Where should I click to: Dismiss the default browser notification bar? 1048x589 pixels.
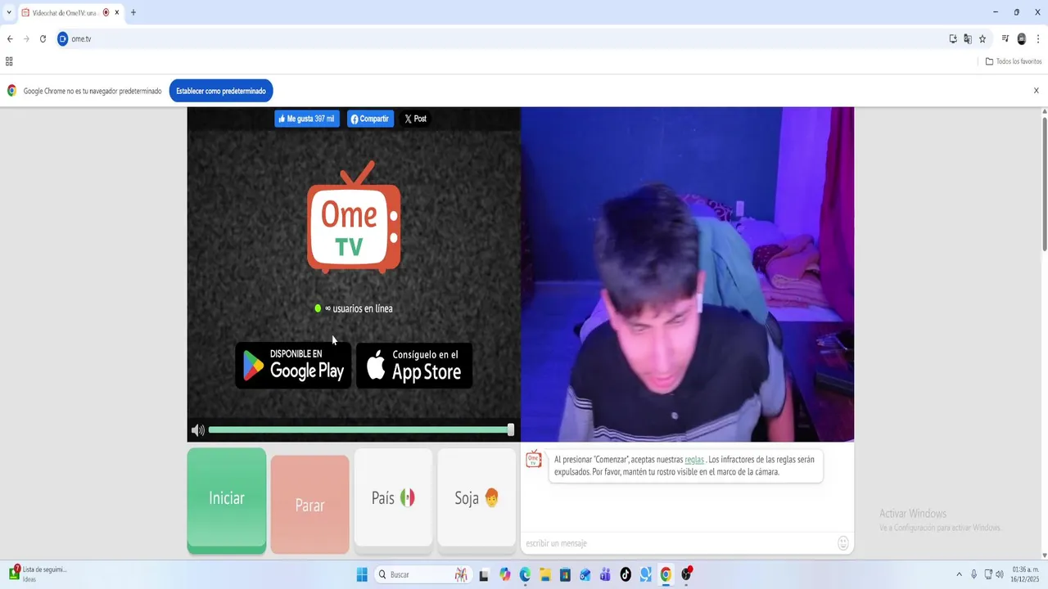(x=1036, y=91)
